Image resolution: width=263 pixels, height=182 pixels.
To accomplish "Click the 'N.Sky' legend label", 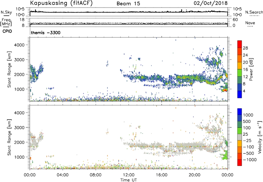I will [6, 12].
